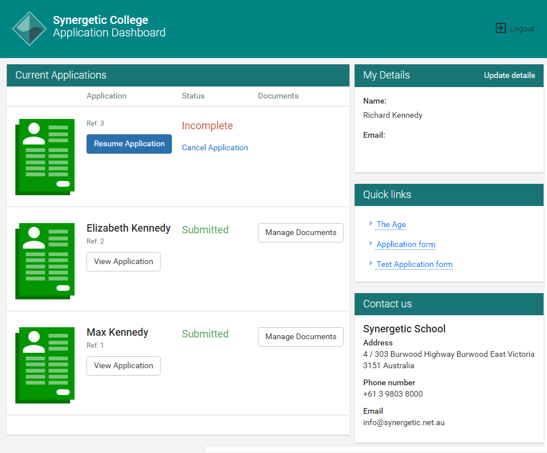This screenshot has width=547, height=453.
Task: View Max Kennedy's submitted application
Action: (x=123, y=365)
